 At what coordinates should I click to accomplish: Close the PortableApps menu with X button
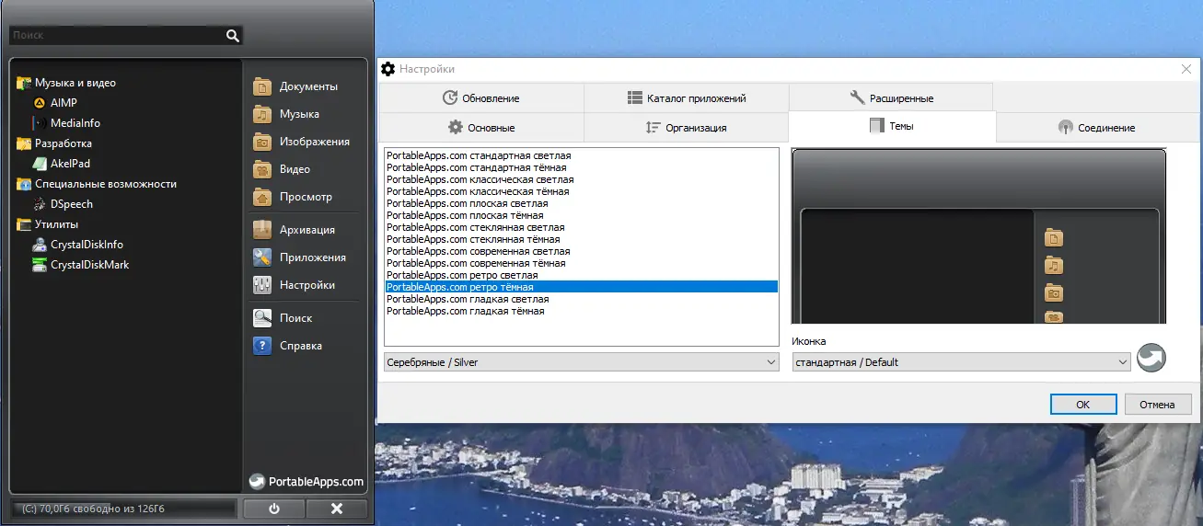[337, 509]
